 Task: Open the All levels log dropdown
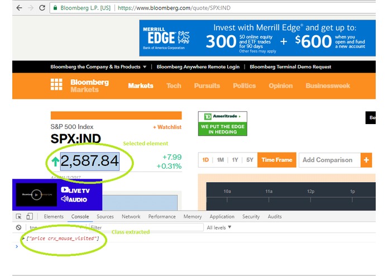pos(219,227)
